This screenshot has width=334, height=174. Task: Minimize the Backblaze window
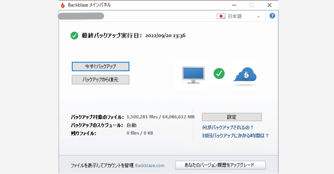click(x=234, y=5)
